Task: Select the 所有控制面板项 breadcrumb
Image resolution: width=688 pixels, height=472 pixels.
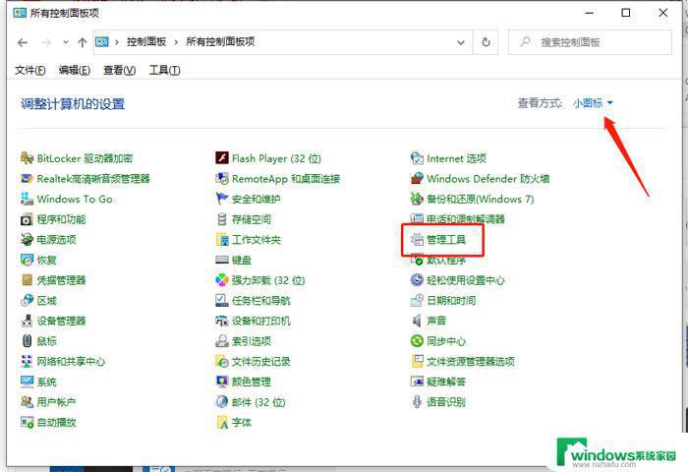Action: (220, 42)
